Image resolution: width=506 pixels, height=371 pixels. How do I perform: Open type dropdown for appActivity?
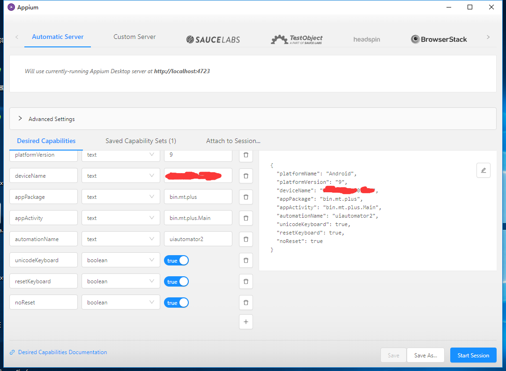click(x=121, y=218)
